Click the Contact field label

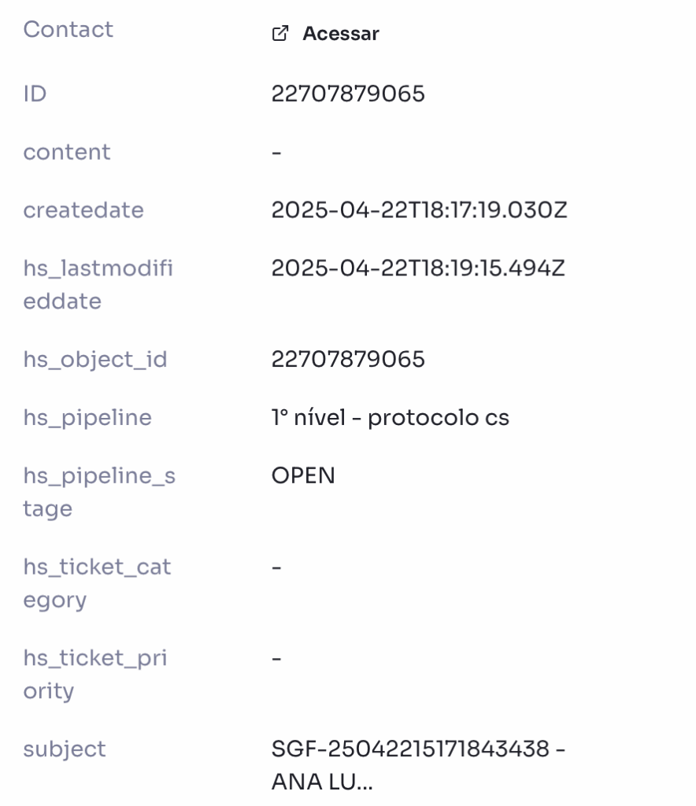pyautogui.click(x=68, y=29)
